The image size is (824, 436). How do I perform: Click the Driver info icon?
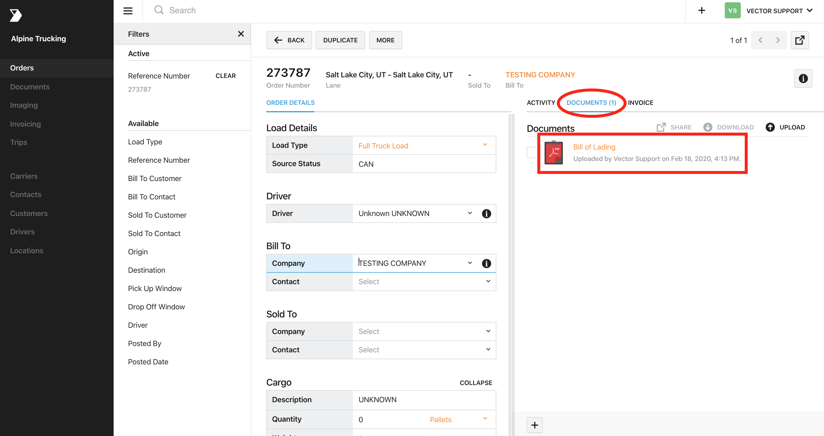click(486, 214)
